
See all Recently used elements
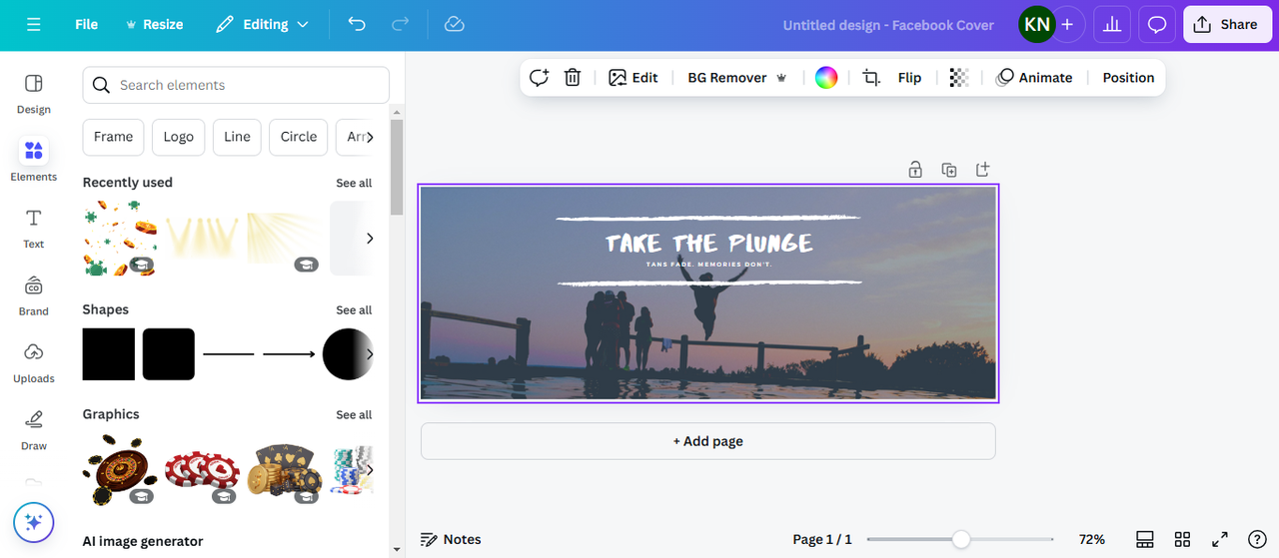354,183
